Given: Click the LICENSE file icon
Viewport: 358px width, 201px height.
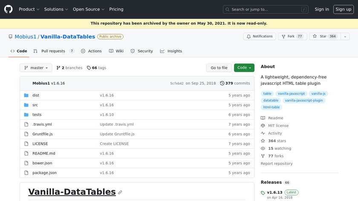Looking at the screenshot, I should pos(26,144).
